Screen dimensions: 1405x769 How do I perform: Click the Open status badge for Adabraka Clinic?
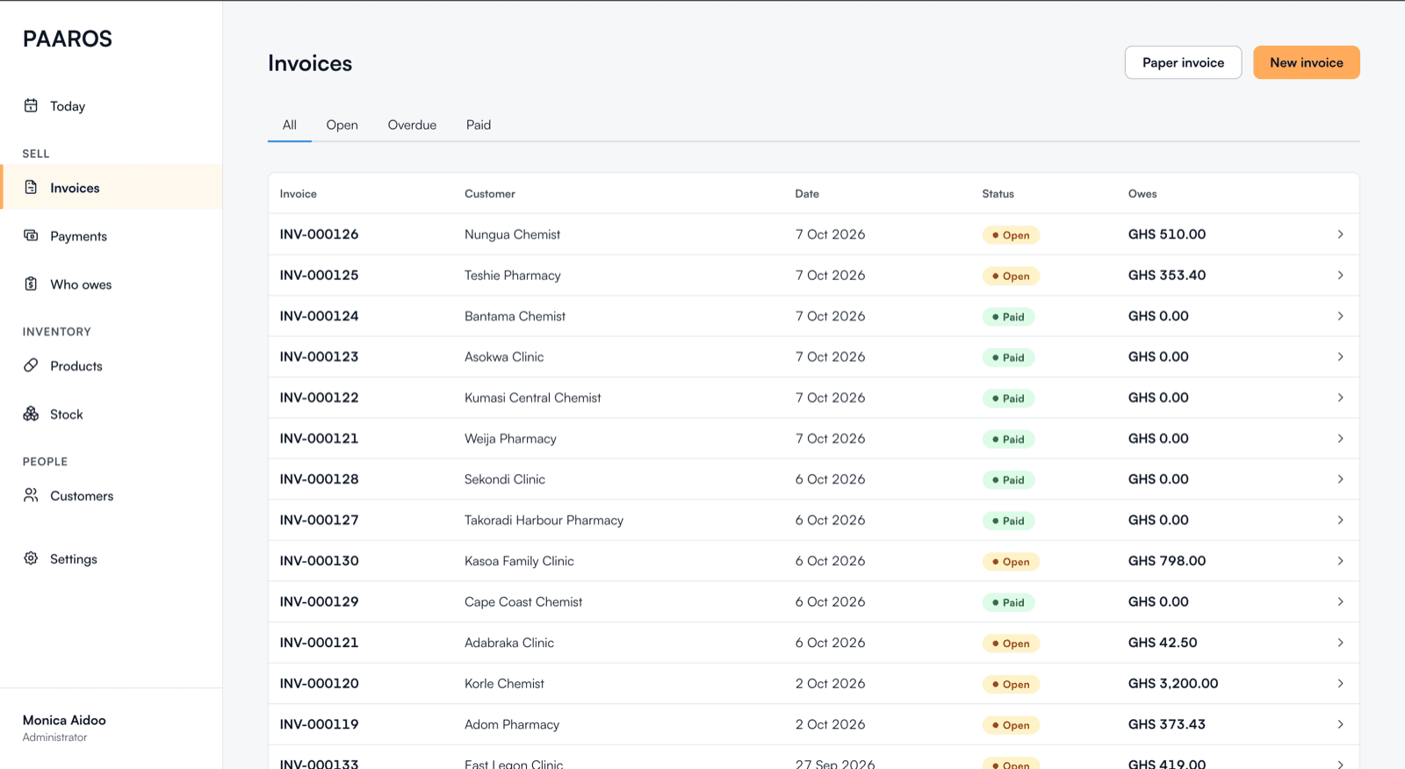pyautogui.click(x=1011, y=643)
